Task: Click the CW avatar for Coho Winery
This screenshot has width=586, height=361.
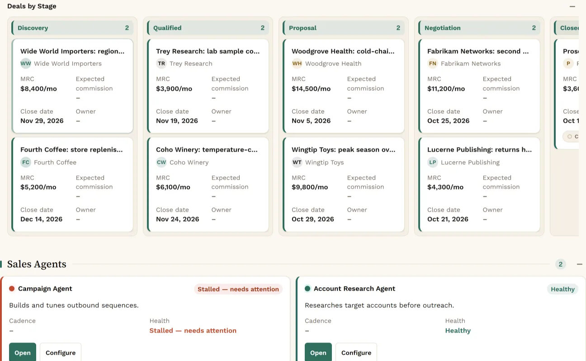Action: (x=161, y=162)
